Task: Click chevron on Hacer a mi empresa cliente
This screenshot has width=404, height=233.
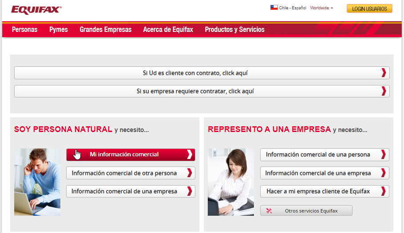Action: tap(384, 191)
